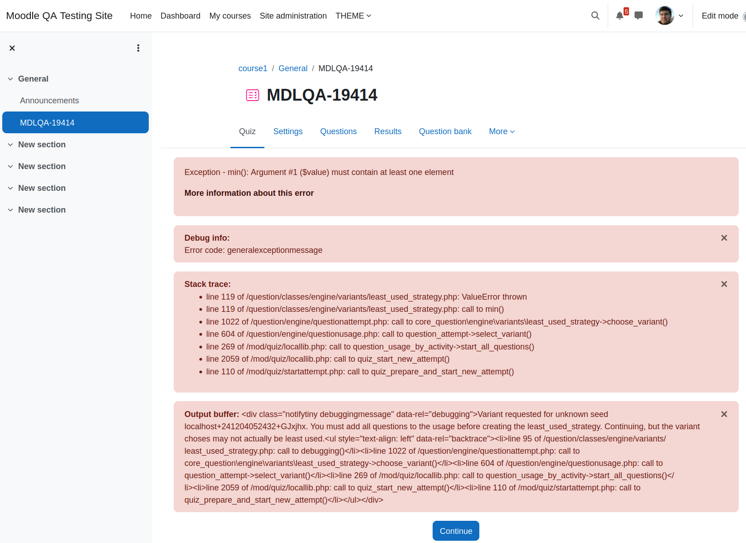Viewport: 746px width, 543px height.
Task: Click the 'ValueError thrown' stack trace line
Action: [366, 297]
